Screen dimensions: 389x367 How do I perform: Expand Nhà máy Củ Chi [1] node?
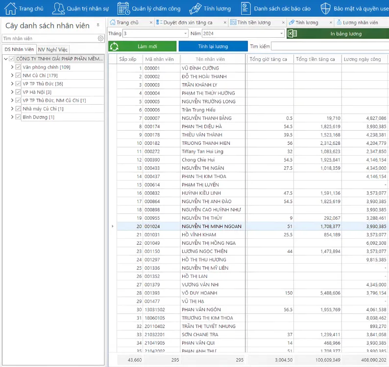pyautogui.click(x=12, y=109)
